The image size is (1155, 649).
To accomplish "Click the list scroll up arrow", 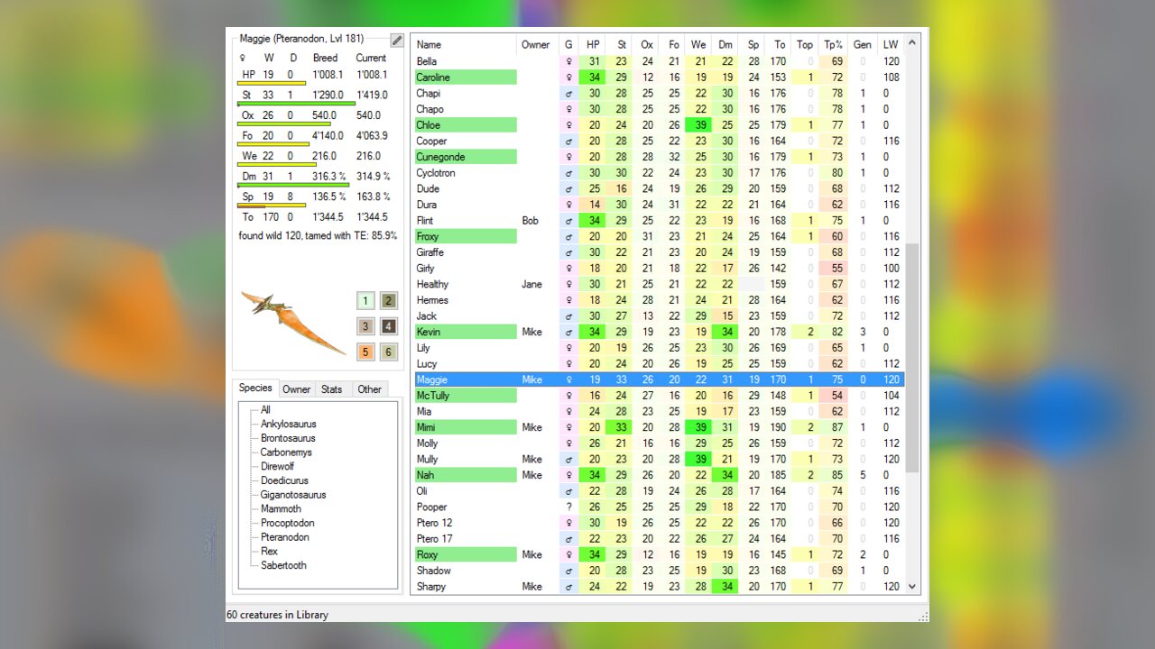I will pyautogui.click(x=912, y=42).
